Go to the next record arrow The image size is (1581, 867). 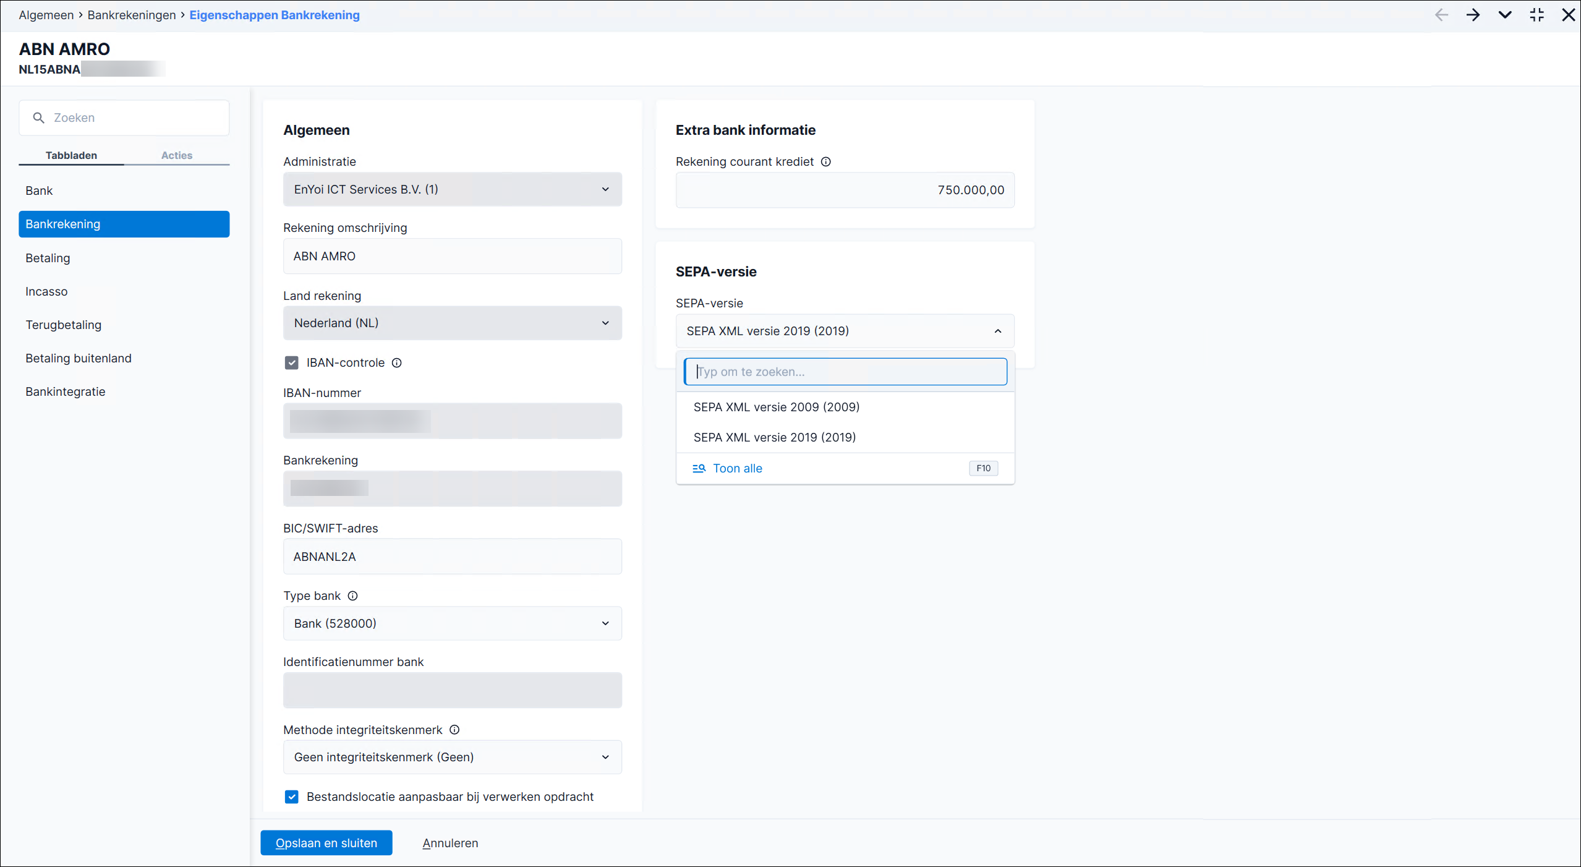(x=1473, y=15)
